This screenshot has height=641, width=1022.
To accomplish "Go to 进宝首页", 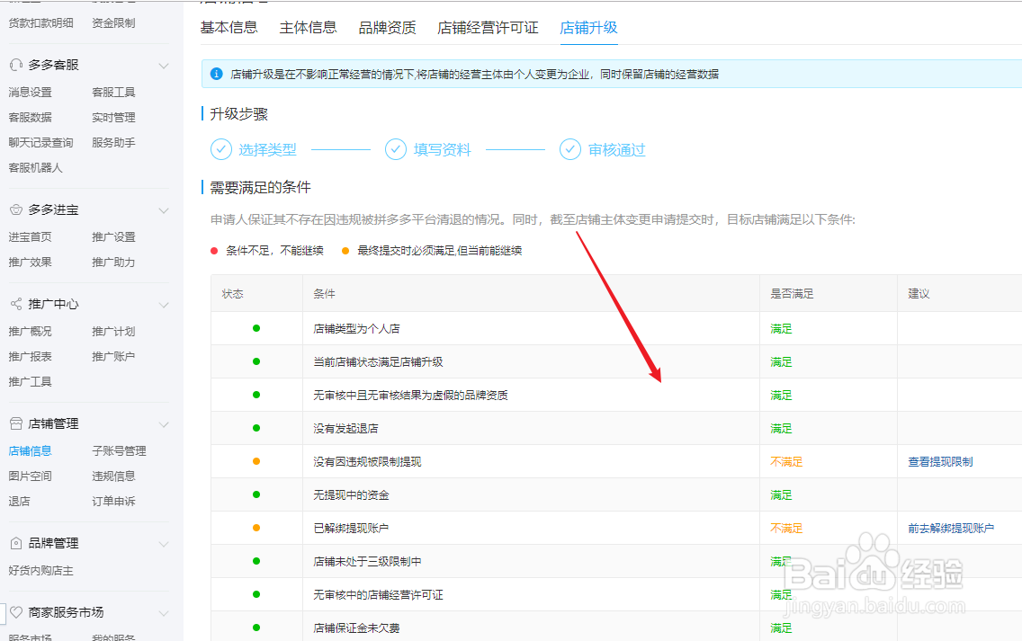I will 30,237.
